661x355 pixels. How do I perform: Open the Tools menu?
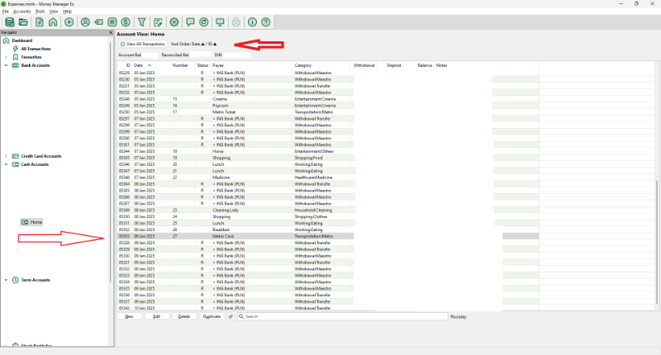coord(40,12)
